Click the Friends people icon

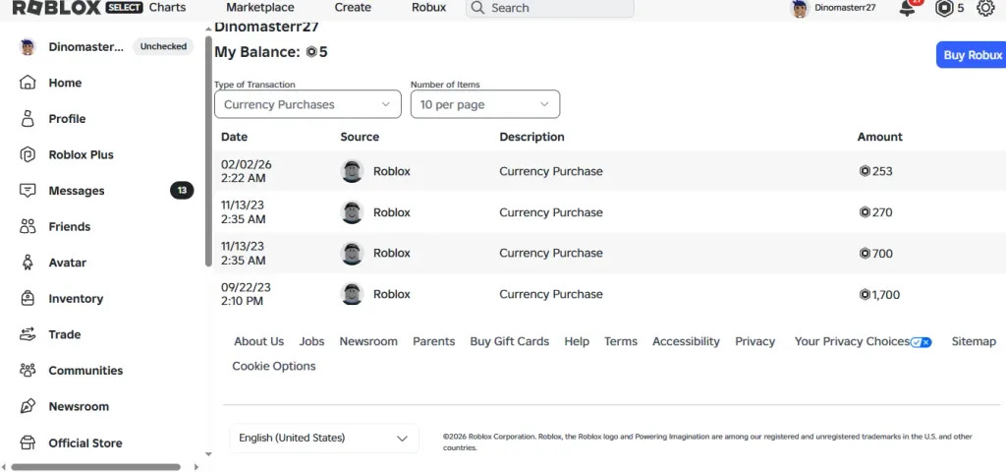tap(28, 227)
